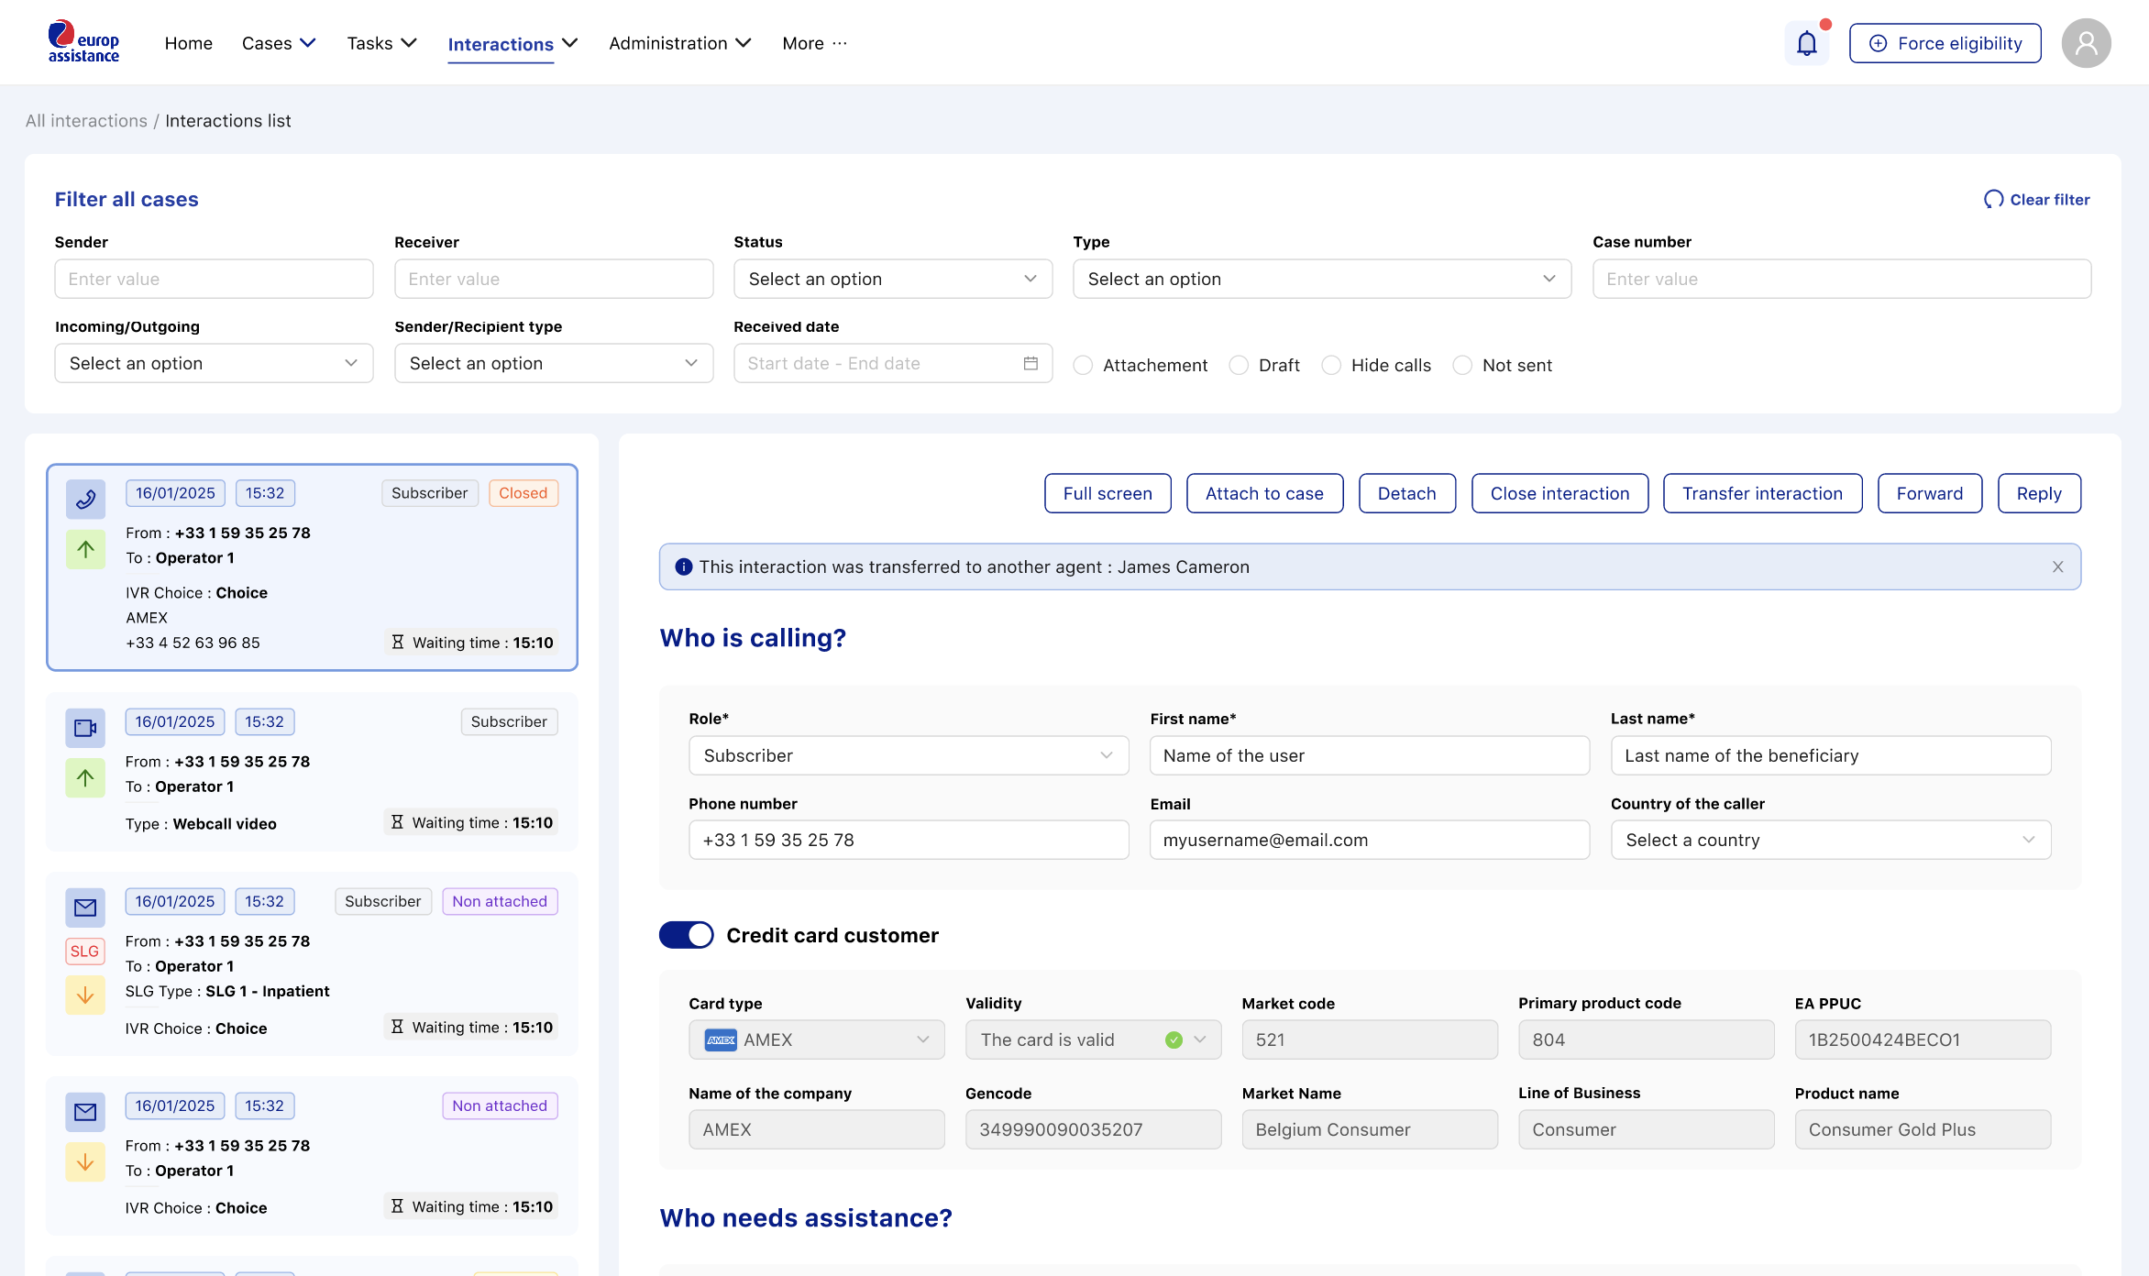Click the webcall video camera icon
The image size is (2149, 1276).
pyautogui.click(x=85, y=728)
